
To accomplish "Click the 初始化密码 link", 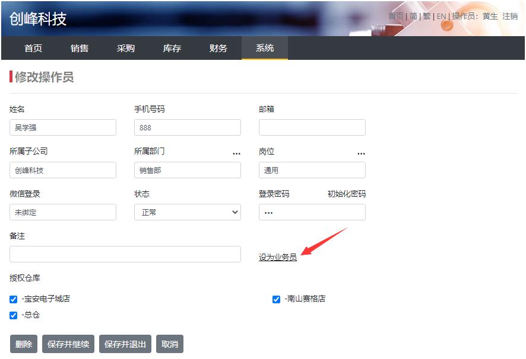I will click(x=347, y=194).
